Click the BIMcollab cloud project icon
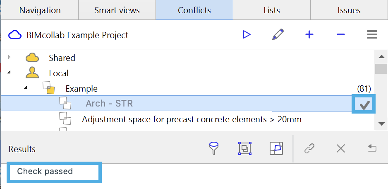The height and width of the screenshot is (189, 388). coord(15,35)
